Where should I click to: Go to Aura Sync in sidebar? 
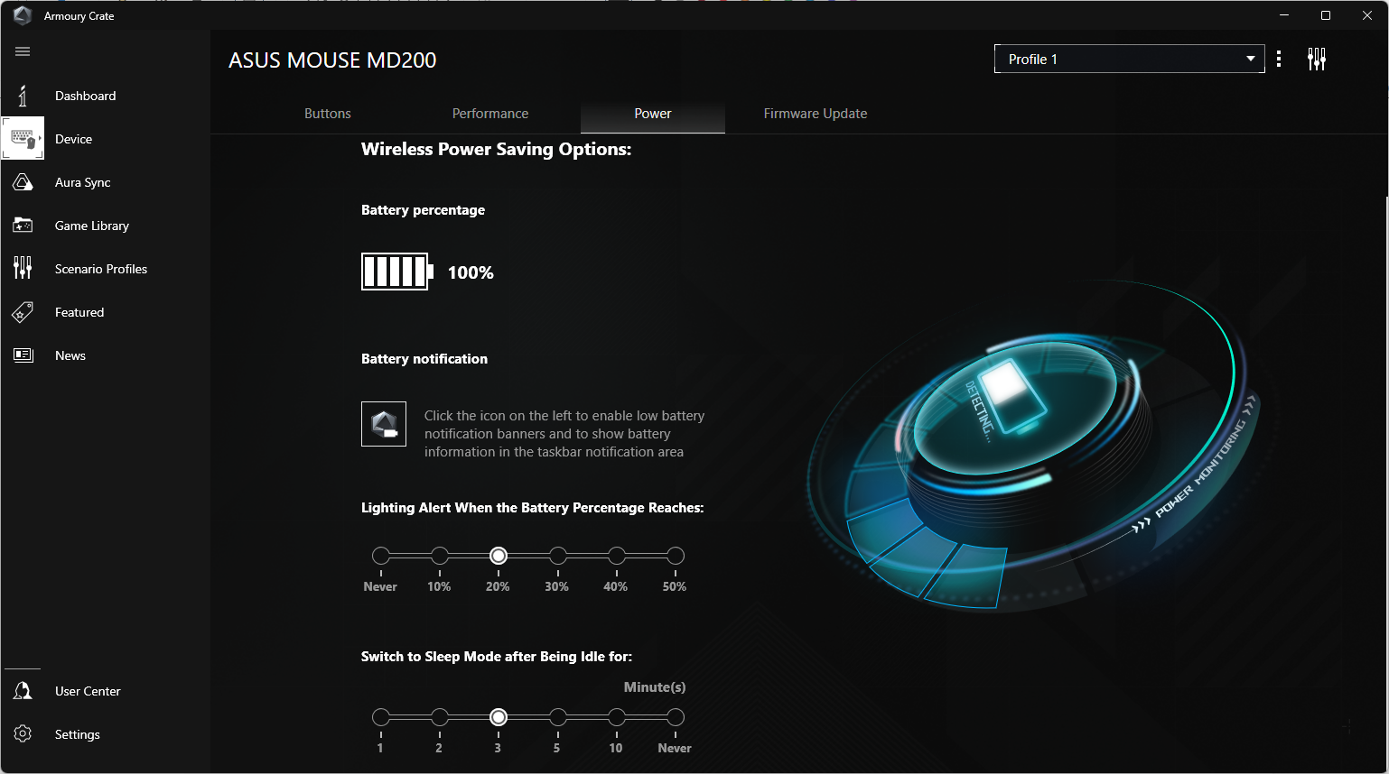click(x=83, y=182)
